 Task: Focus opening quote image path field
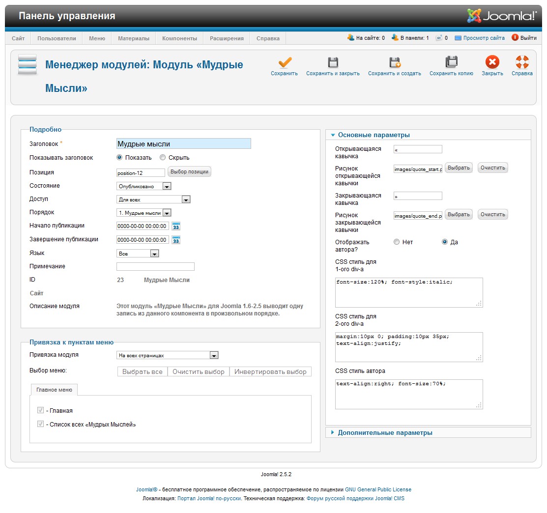[x=418, y=169]
